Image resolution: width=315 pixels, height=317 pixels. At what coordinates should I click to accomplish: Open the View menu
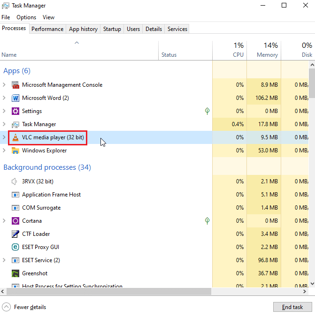pos(48,17)
